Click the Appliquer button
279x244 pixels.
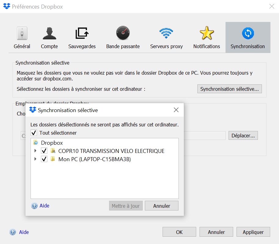253,232
